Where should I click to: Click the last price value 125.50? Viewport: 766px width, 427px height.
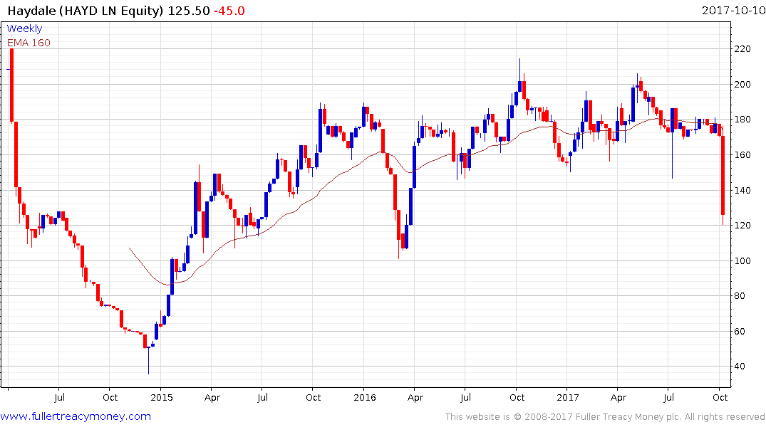coord(189,10)
